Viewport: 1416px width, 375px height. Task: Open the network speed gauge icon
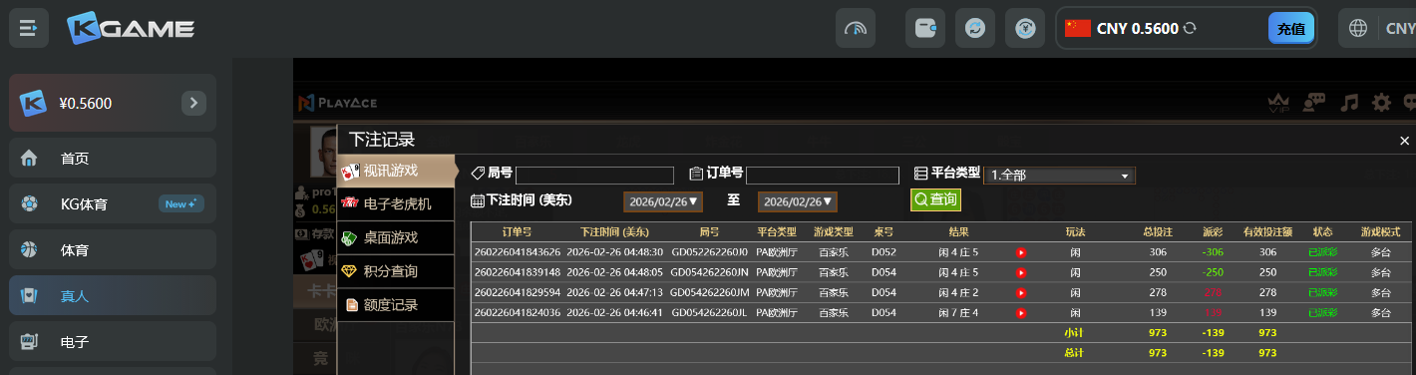pos(856,28)
